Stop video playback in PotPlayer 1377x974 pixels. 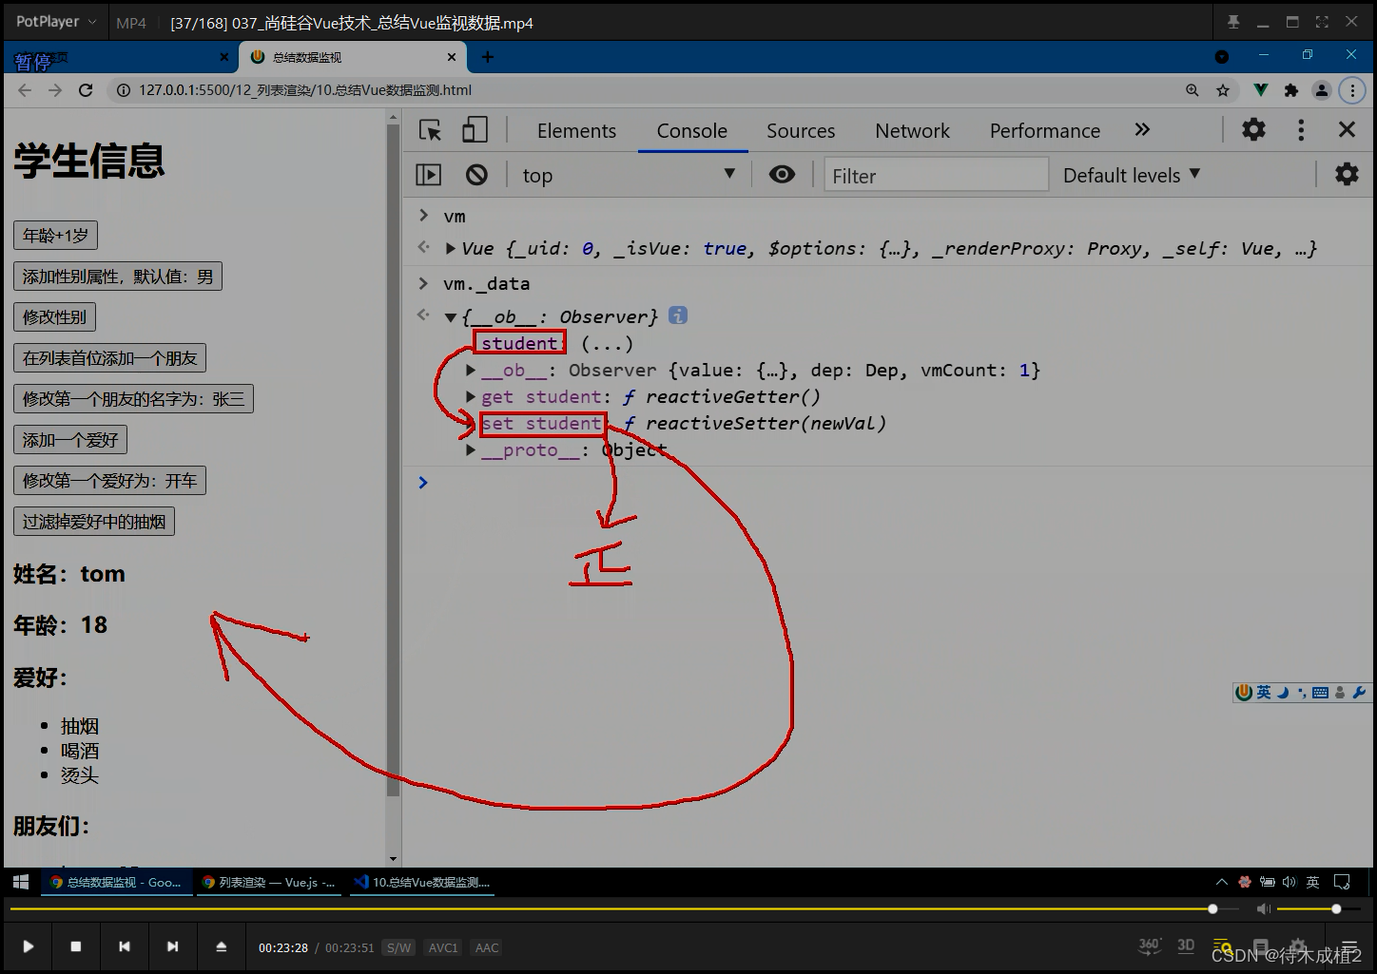(x=76, y=946)
